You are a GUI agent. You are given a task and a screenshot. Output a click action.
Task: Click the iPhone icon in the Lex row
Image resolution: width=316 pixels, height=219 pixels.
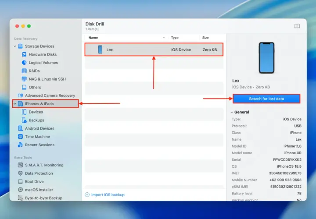[x=100, y=49]
